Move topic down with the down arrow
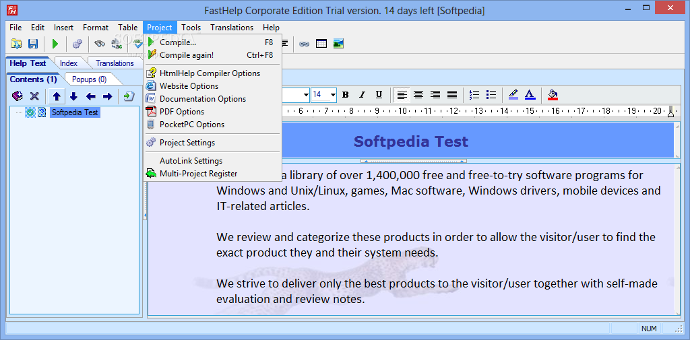The height and width of the screenshot is (340, 690). click(x=73, y=96)
